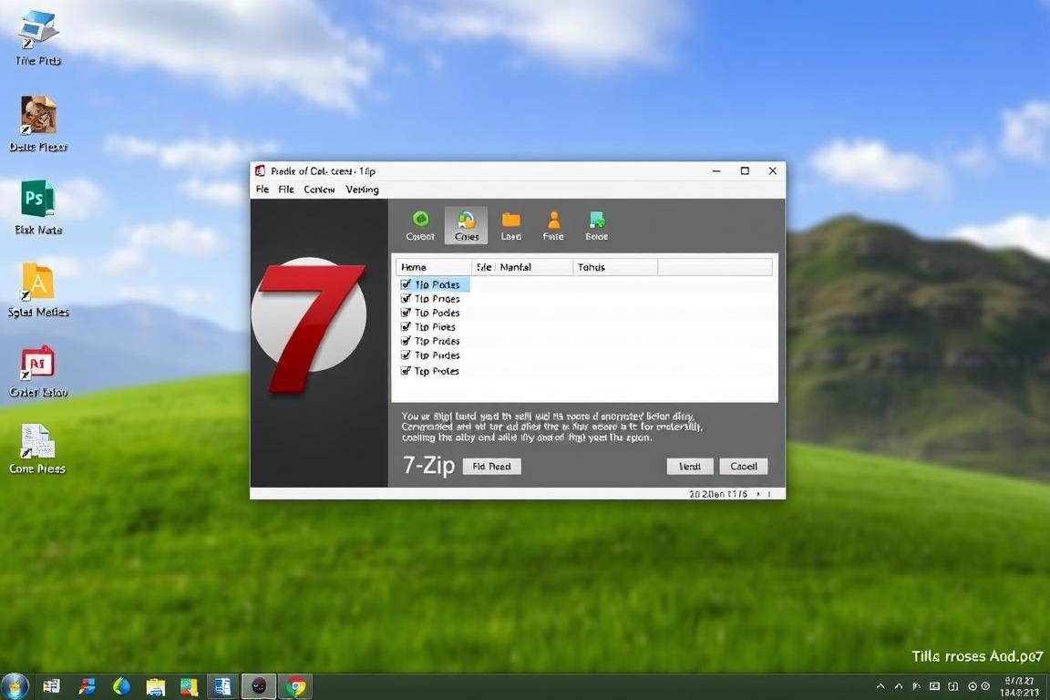
Task: Open the taskbar hidden icons chevron
Action: (880, 685)
